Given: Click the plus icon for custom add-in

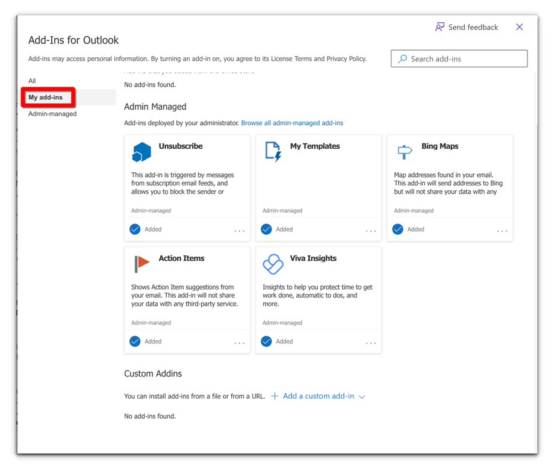Looking at the screenshot, I should (275, 396).
